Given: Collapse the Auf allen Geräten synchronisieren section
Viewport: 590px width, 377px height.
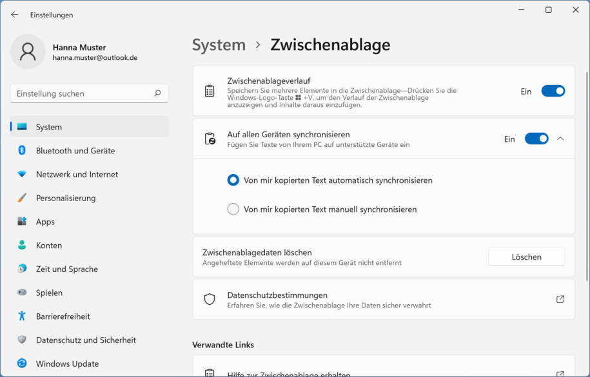Looking at the screenshot, I should tap(560, 139).
